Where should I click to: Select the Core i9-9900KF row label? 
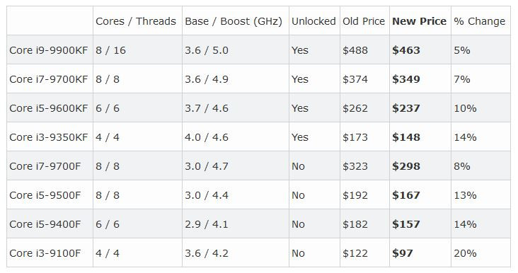(49, 50)
